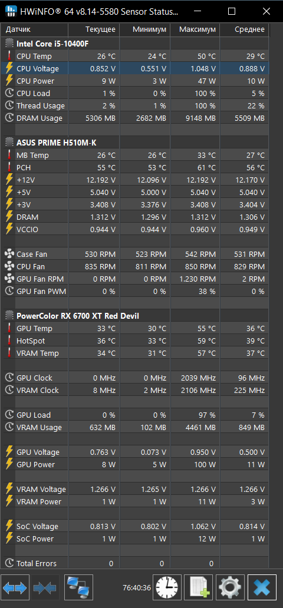Image resolution: width=283 pixels, height=608 pixels.
Task: Close sensors with the blue X button
Action: click(x=262, y=587)
